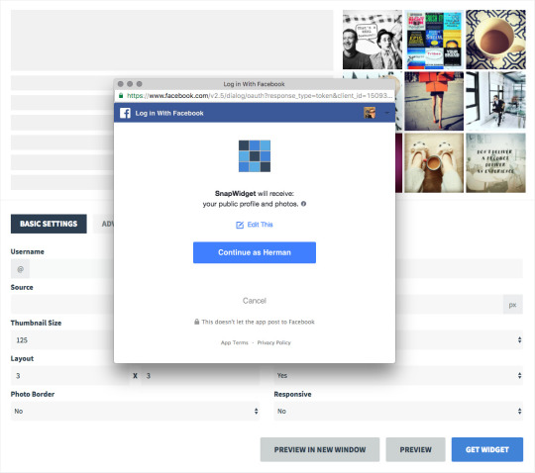Expand the Responsive dropdown
This screenshot has width=535, height=473.
point(398,412)
